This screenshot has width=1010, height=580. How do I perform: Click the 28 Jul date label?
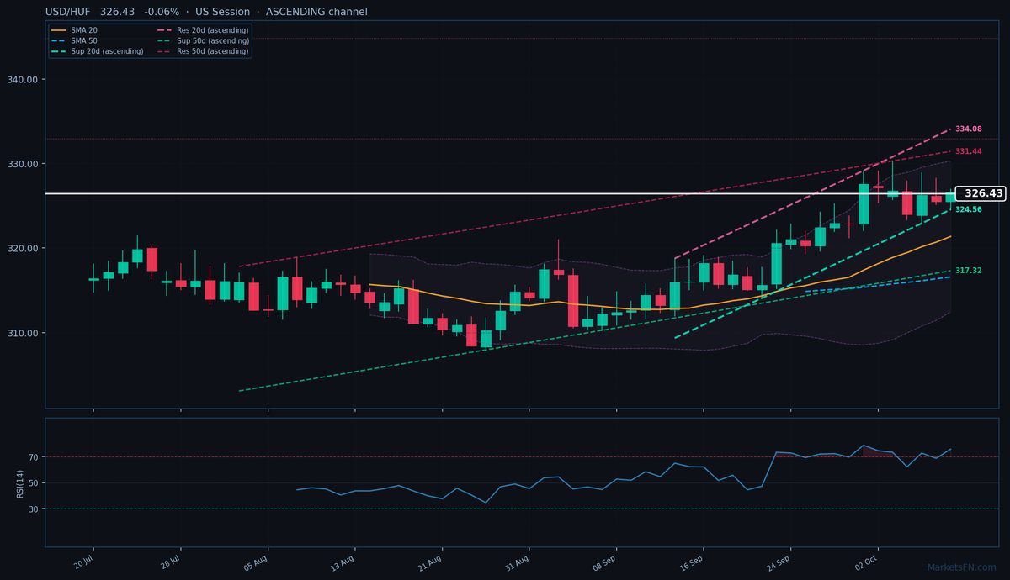pyautogui.click(x=171, y=562)
